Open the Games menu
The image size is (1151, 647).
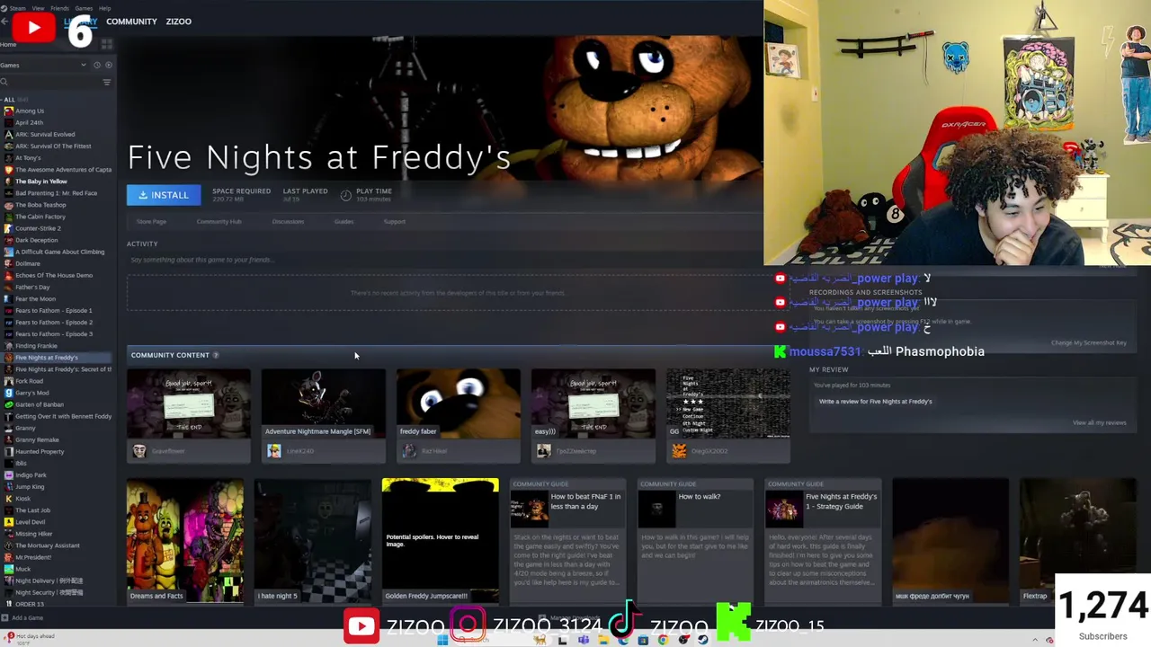pyautogui.click(x=84, y=8)
